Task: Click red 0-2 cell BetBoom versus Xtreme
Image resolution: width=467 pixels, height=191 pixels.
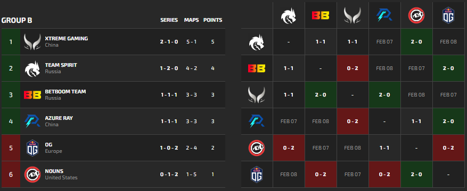Action: (x=353, y=68)
